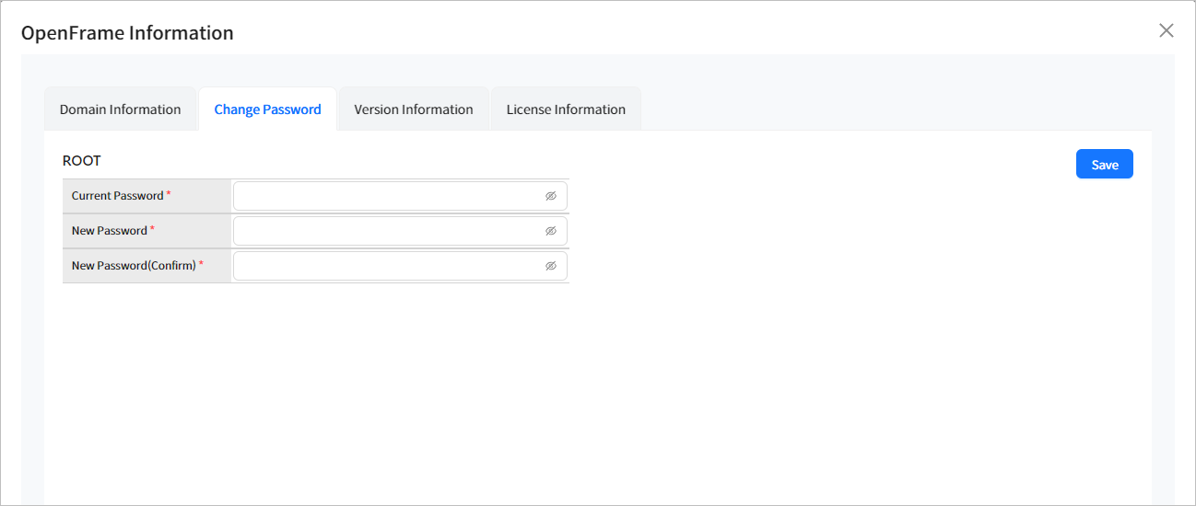Open the Version Information tab

pyautogui.click(x=414, y=109)
